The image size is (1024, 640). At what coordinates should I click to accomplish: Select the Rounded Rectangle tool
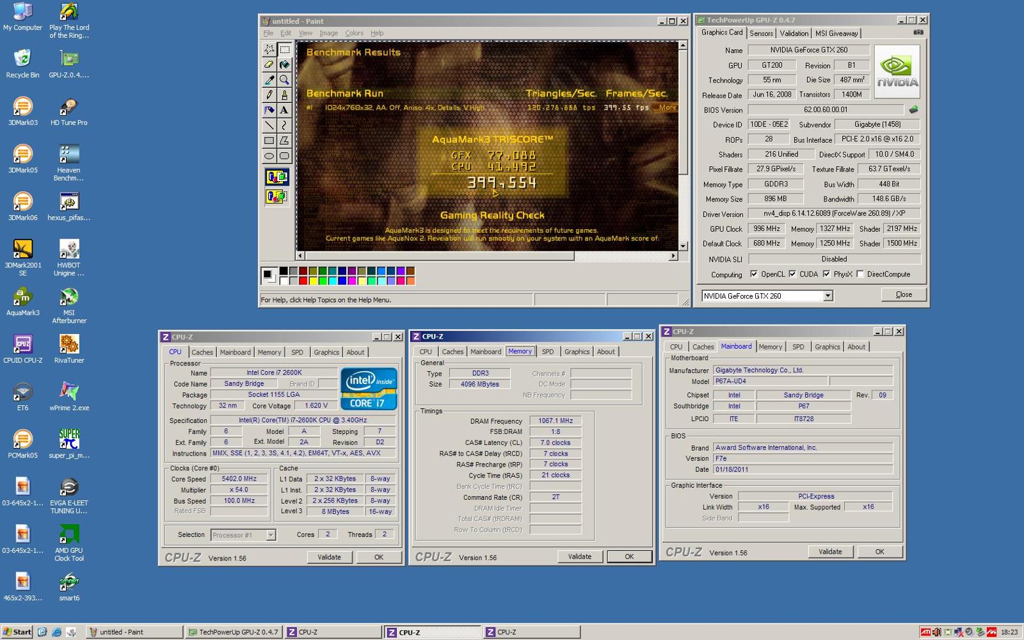284,156
